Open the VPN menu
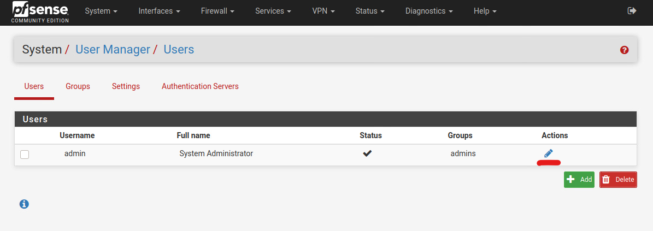The height and width of the screenshot is (231, 653). coord(323,11)
